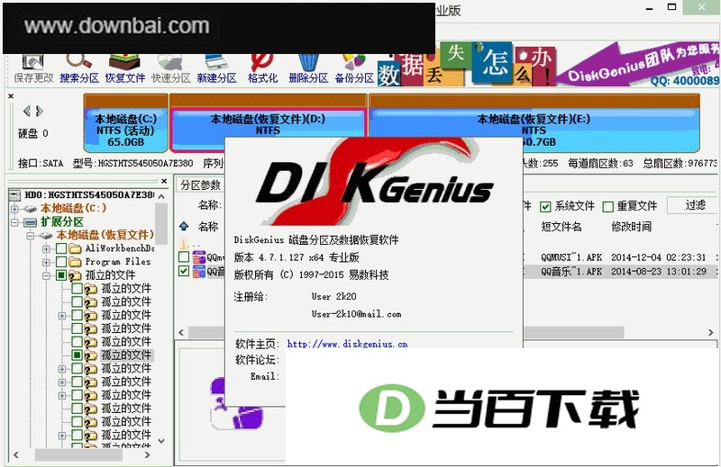The width and height of the screenshot is (721, 467).
Task: Click the tree horizontal scrollbar right arrow
Action: point(147,455)
